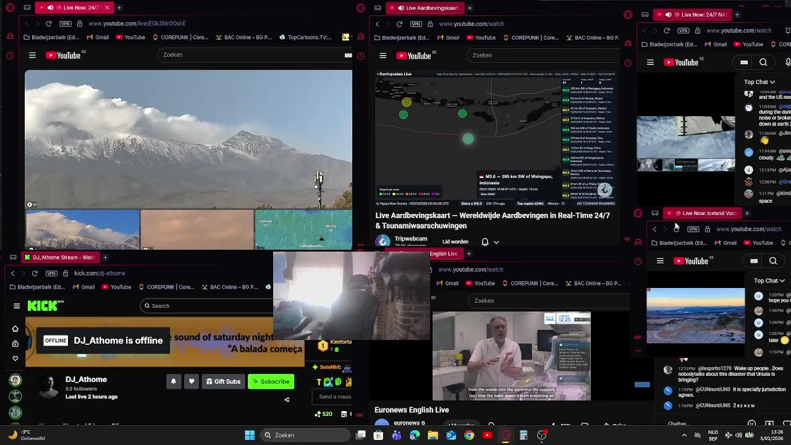The image size is (791, 445).
Task: Open YouTube guide menu in Iceland window
Action: 660,261
